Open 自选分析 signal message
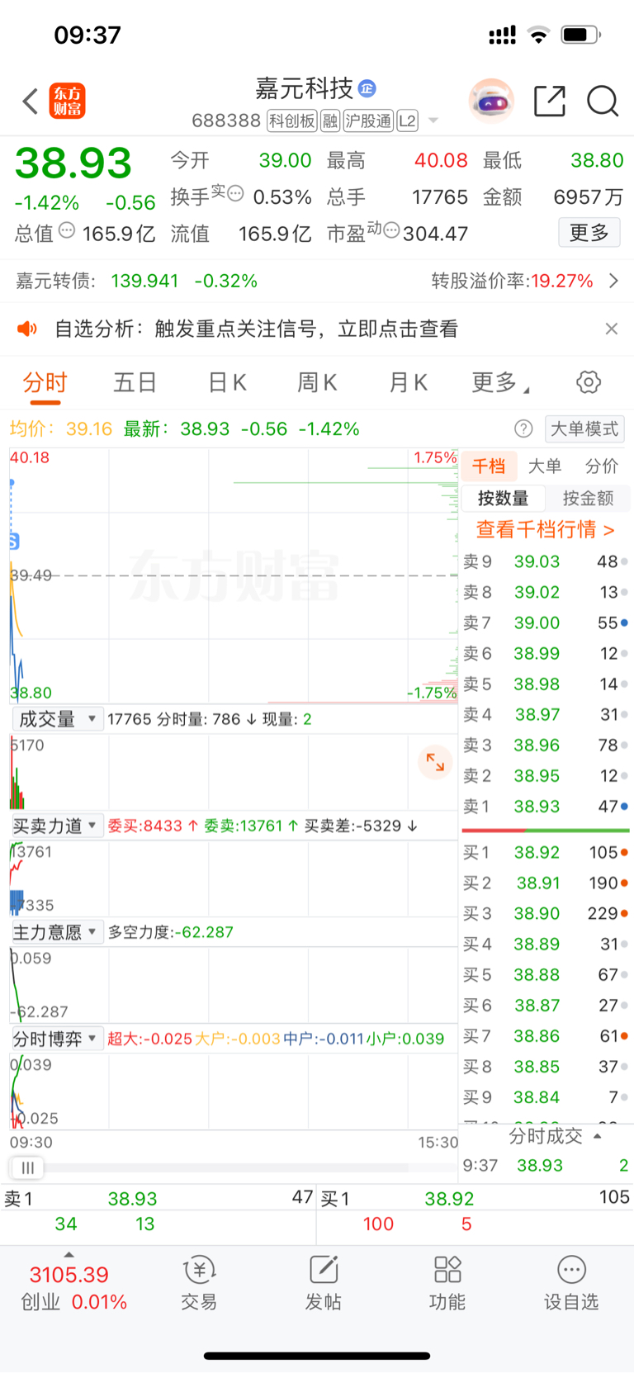Image resolution: width=634 pixels, height=1373 pixels. [x=256, y=329]
